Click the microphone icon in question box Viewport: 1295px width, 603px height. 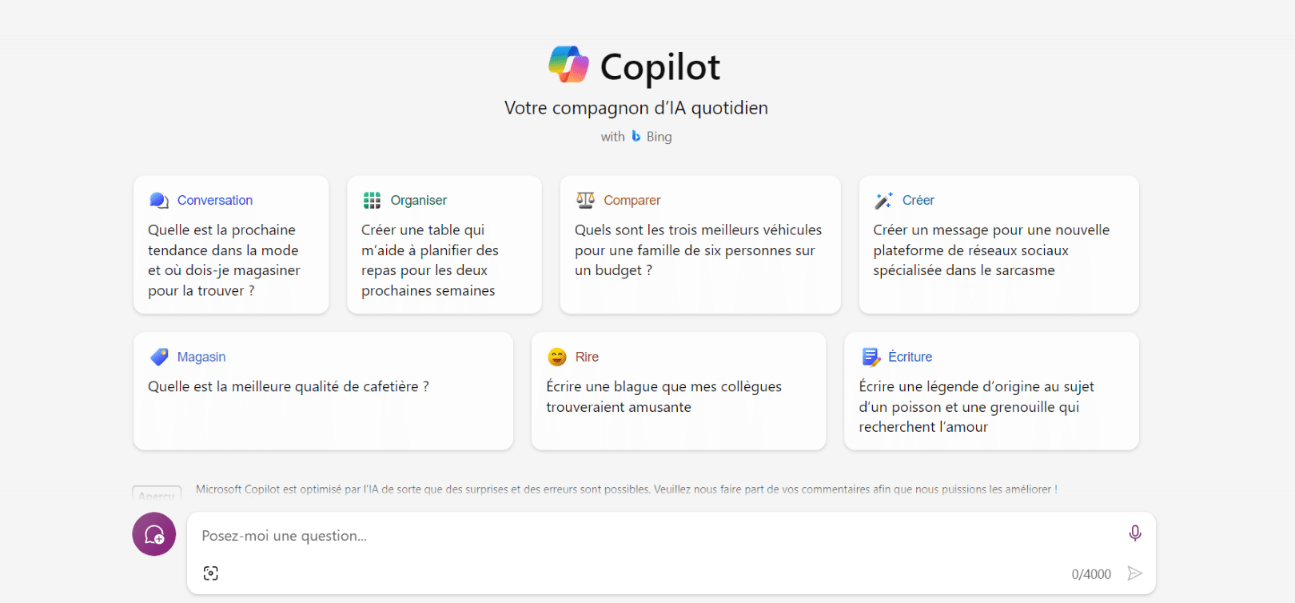tap(1134, 533)
